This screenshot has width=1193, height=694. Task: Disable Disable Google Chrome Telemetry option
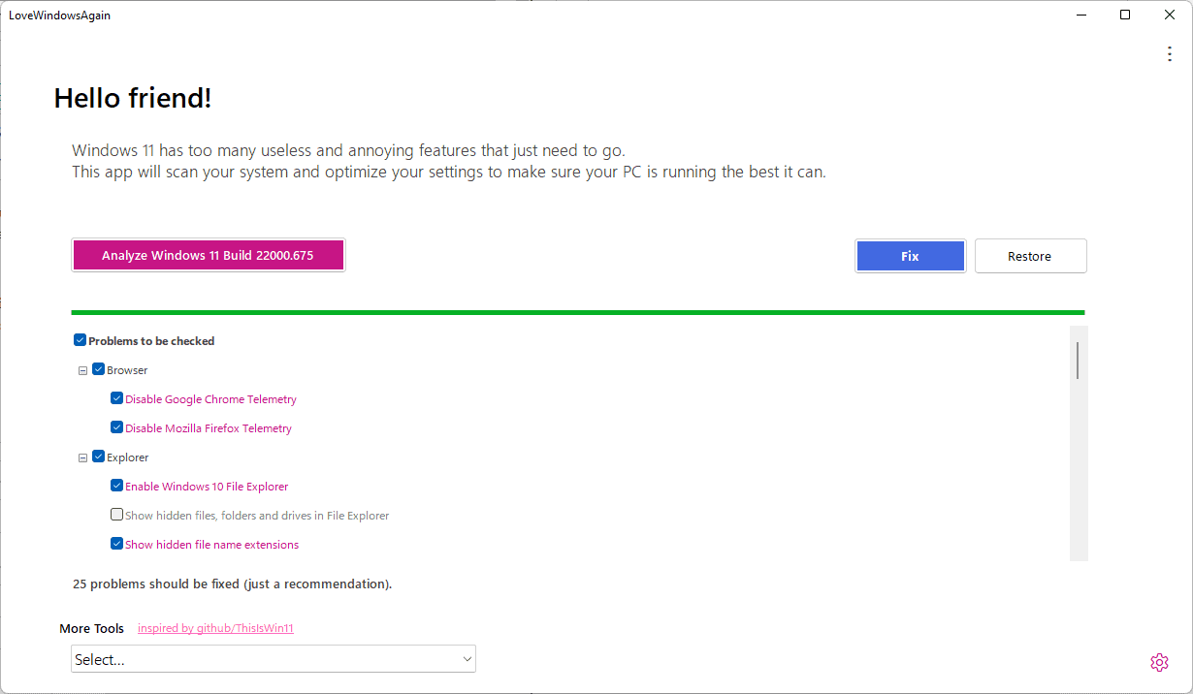116,397
